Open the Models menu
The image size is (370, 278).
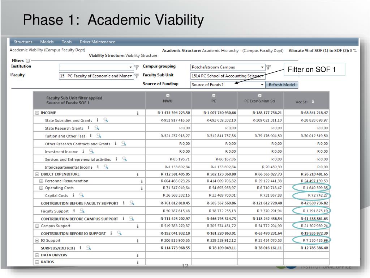click(x=47, y=42)
